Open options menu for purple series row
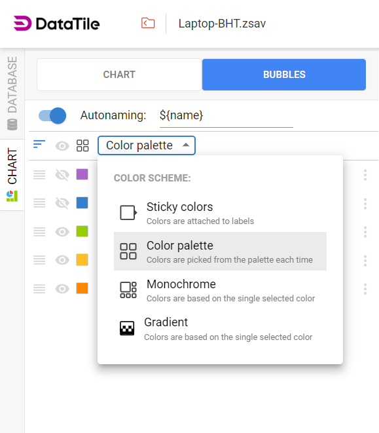This screenshot has height=433, width=379. click(365, 175)
